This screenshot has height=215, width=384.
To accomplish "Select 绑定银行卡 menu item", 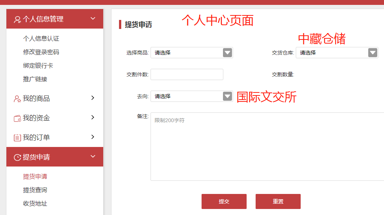I will (x=38, y=66).
